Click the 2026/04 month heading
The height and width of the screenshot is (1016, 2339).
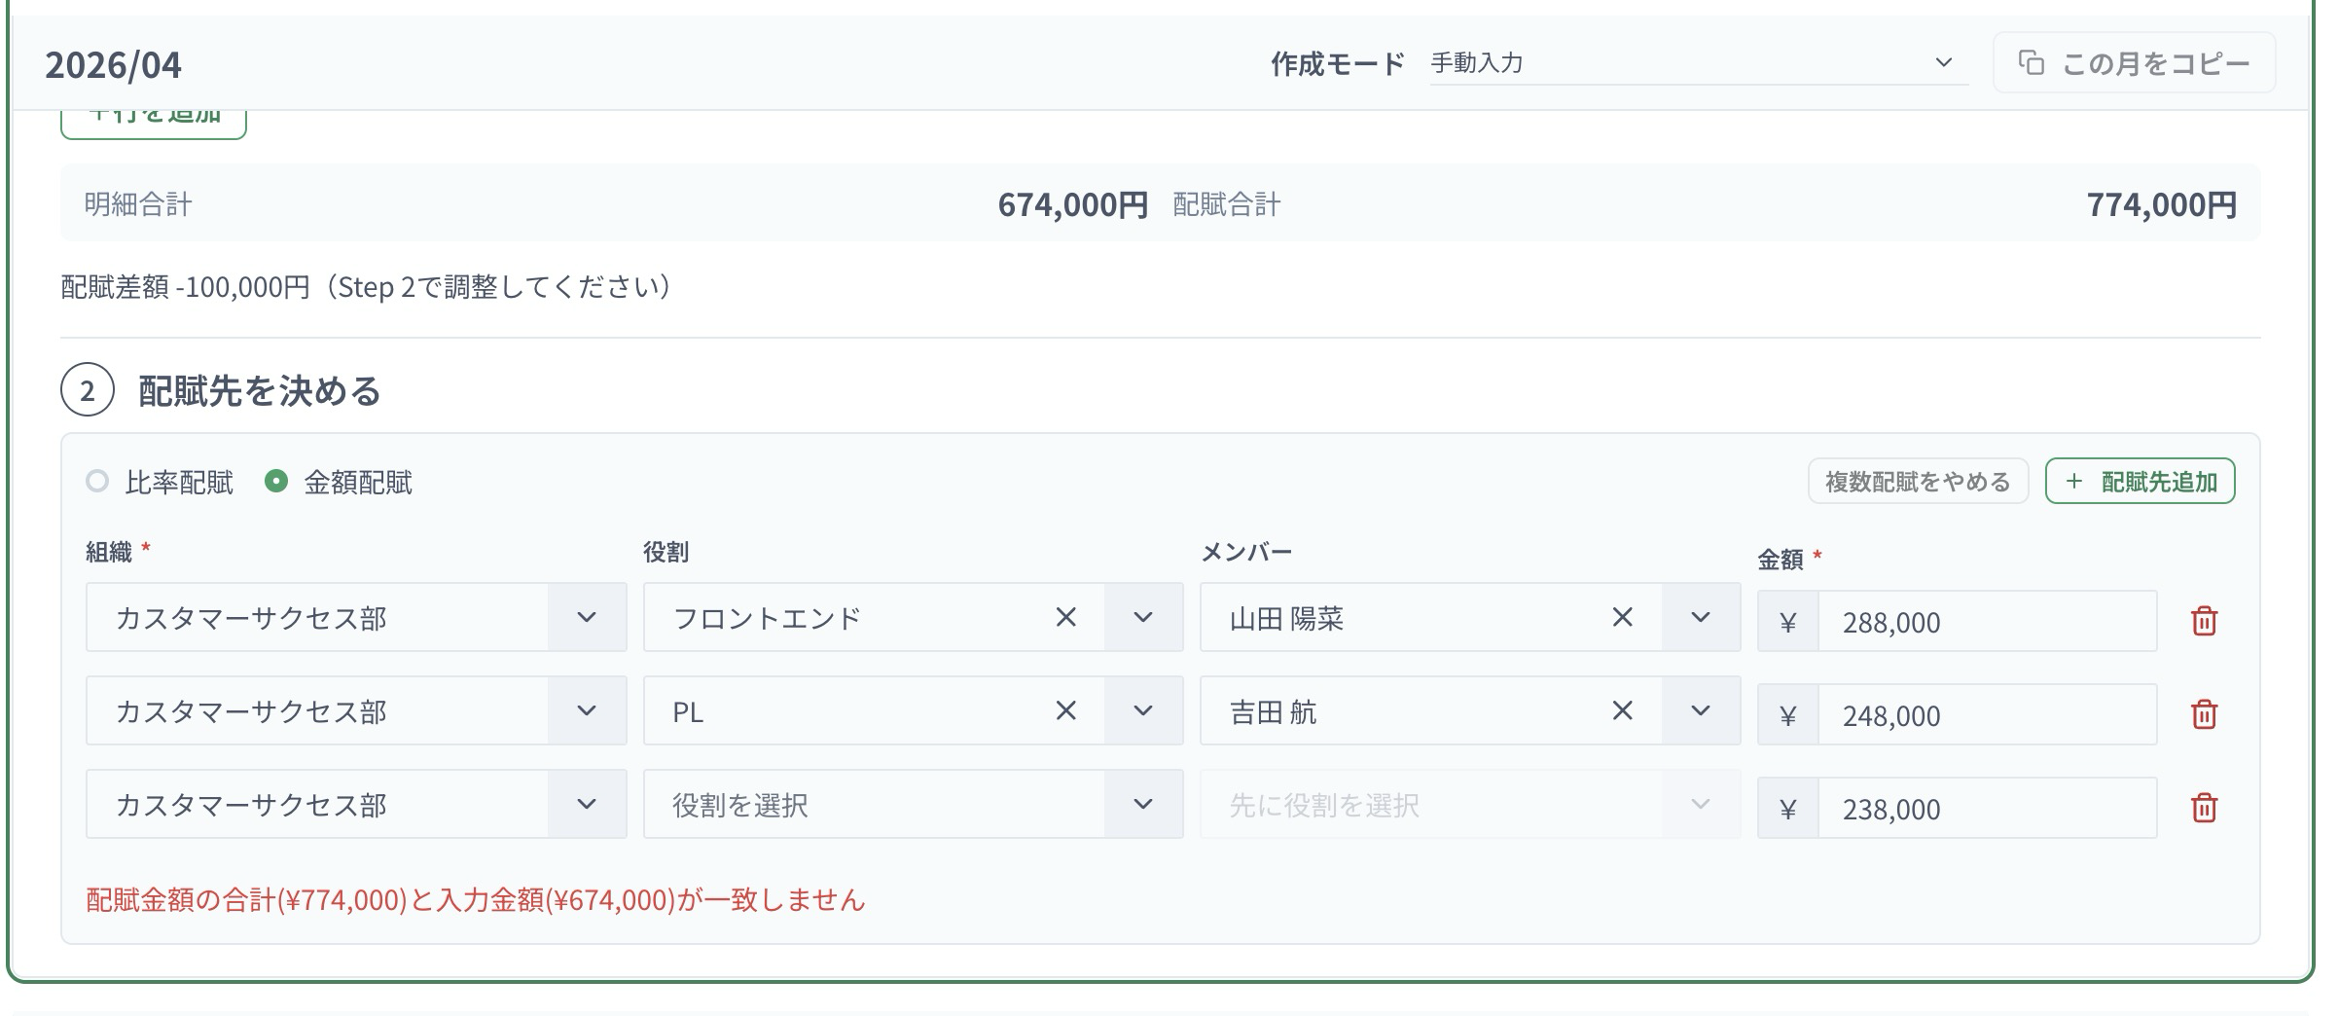[x=113, y=64]
